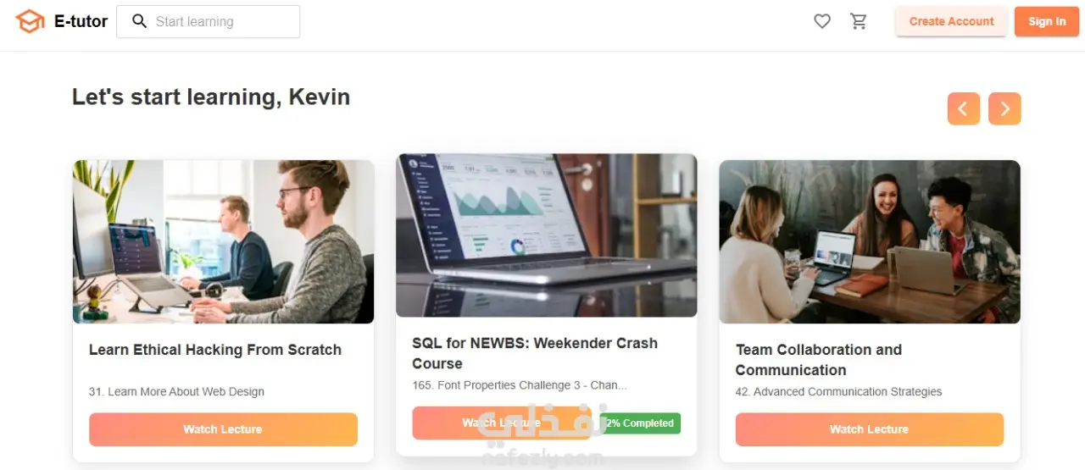This screenshot has width=1085, height=470.
Task: Open the SQL laptop dashboard thumbnail
Action: pos(547,235)
